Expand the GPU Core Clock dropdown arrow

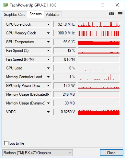pos(48,24)
